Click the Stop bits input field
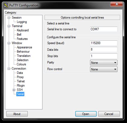Image resolution: width=127 pixels, height=123 pixels. tap(104, 56)
